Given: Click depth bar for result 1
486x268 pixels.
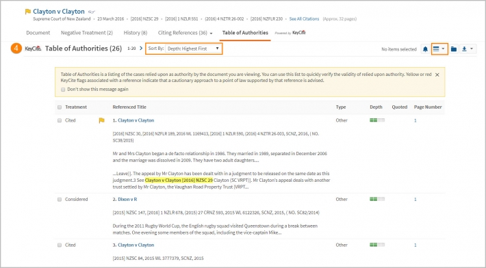Looking at the screenshot, I should click(x=377, y=120).
